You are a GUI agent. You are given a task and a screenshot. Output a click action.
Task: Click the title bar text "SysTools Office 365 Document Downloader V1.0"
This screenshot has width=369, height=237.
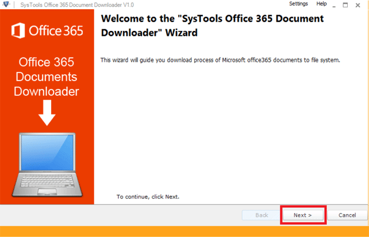click(x=77, y=5)
